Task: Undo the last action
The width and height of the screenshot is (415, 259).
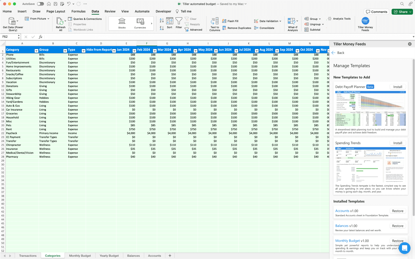Action: 69,4
